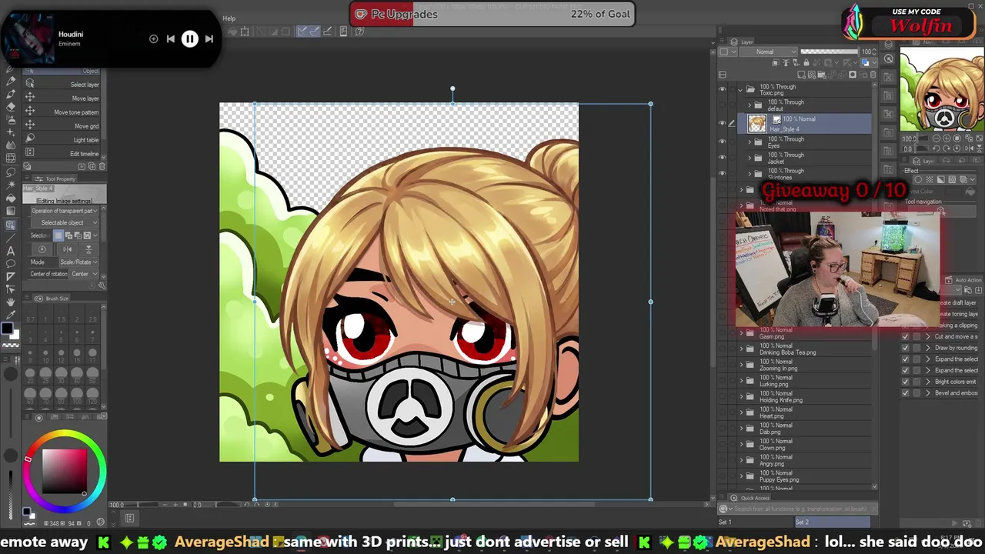Click Flip Vertical in Tool Property
This screenshot has height=554, width=985.
point(88,249)
